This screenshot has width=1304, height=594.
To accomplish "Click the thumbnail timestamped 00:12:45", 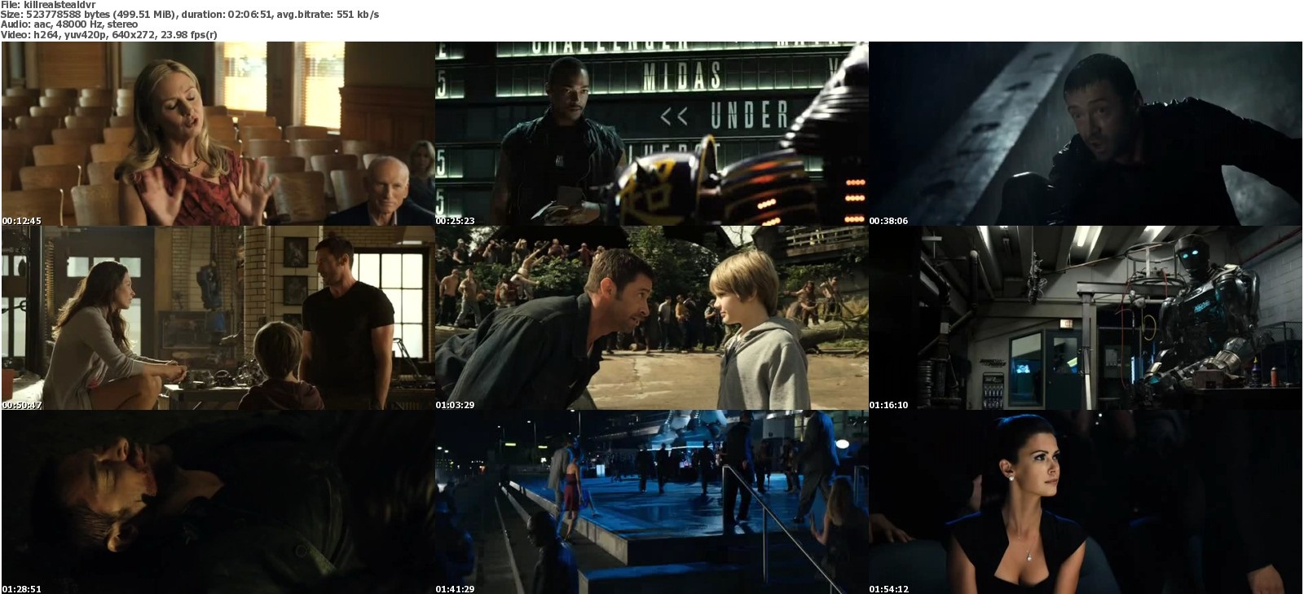I will (218, 134).
